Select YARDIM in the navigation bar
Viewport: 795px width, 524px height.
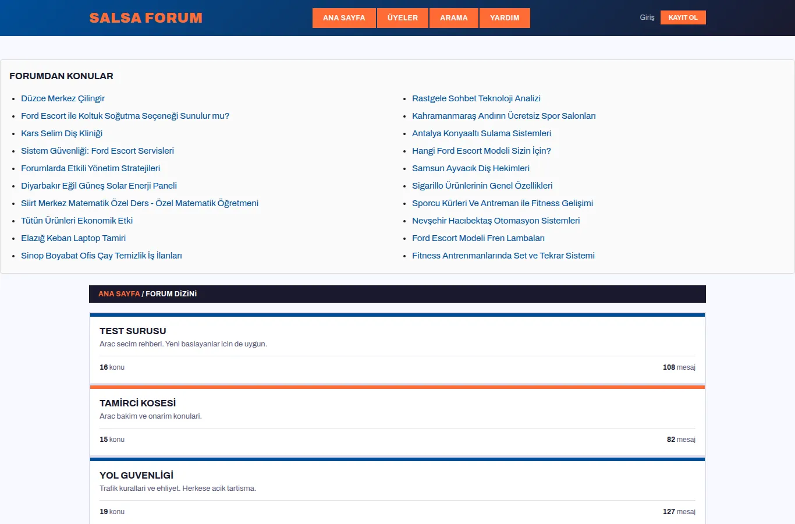pyautogui.click(x=505, y=18)
